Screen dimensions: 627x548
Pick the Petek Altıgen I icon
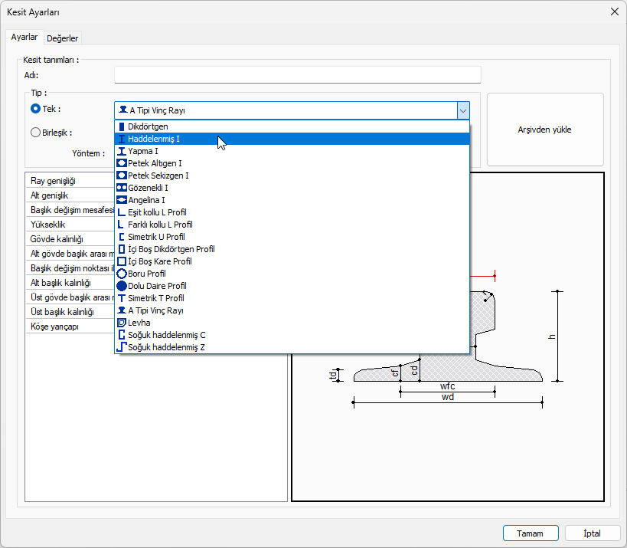122,163
